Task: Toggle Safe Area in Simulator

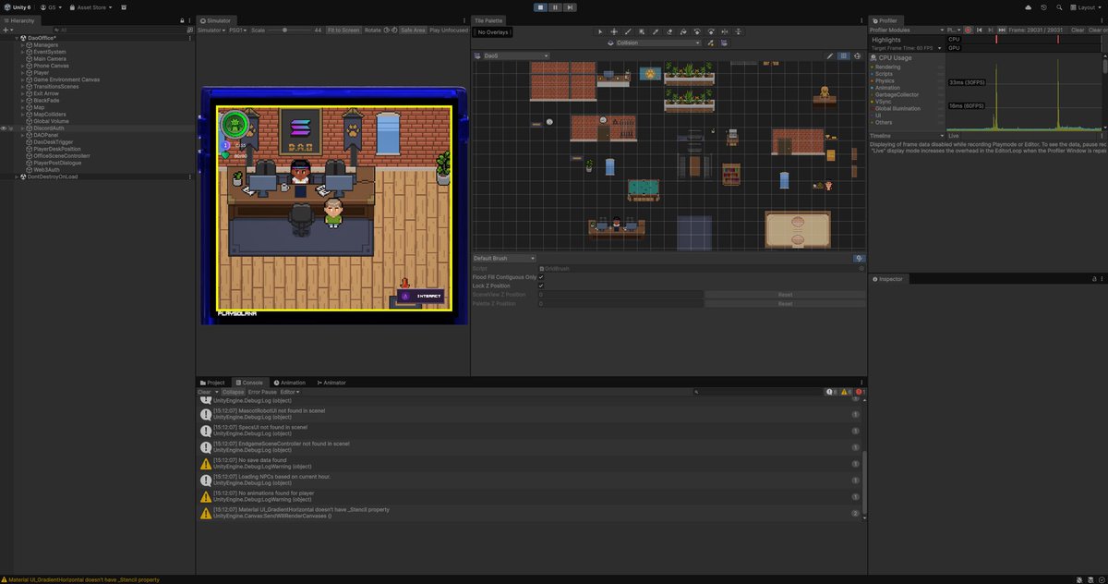Action: tap(413, 30)
